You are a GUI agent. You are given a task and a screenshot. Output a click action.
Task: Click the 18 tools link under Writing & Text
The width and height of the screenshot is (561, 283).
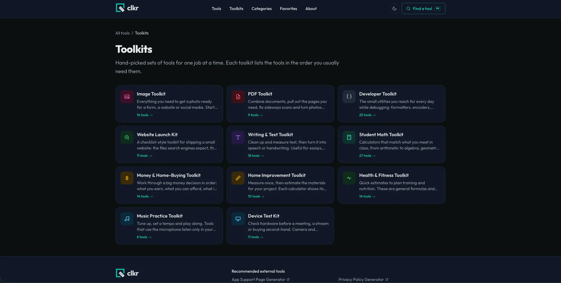[256, 156]
